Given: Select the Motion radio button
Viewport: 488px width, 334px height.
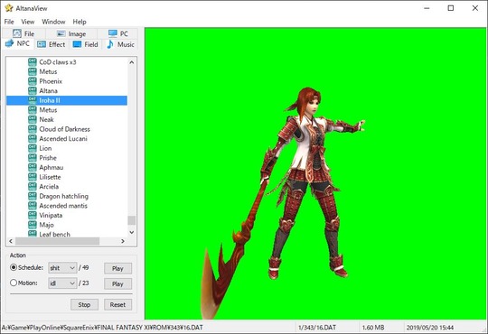Looking at the screenshot, I should pyautogui.click(x=14, y=283).
